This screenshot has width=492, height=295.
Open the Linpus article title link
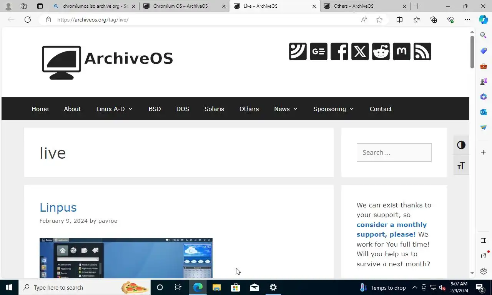point(58,207)
